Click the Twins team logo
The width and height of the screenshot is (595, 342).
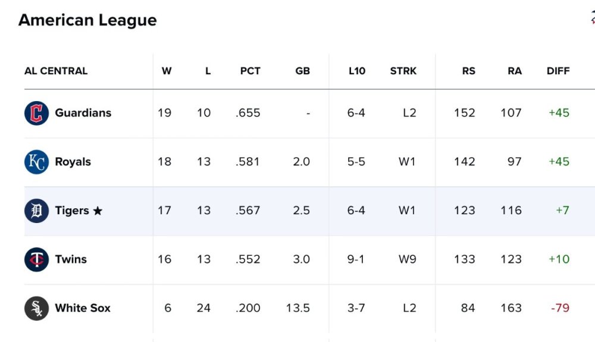coord(36,259)
